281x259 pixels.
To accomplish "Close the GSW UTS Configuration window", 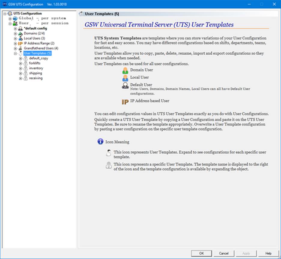I will click(x=274, y=4).
